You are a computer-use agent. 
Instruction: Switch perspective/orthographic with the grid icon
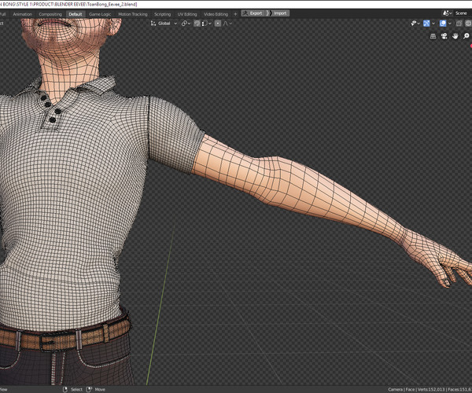(433, 36)
